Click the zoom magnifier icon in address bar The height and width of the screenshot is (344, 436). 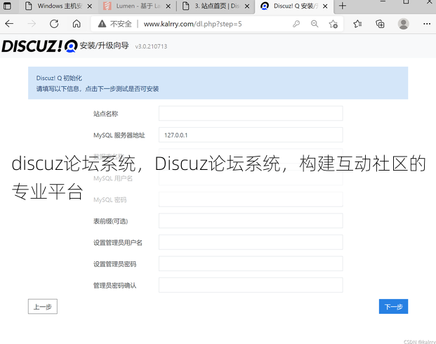[315, 24]
